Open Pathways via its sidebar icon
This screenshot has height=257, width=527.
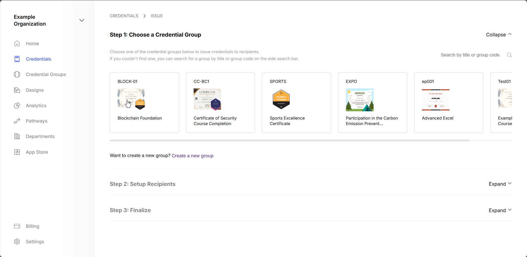(x=17, y=121)
